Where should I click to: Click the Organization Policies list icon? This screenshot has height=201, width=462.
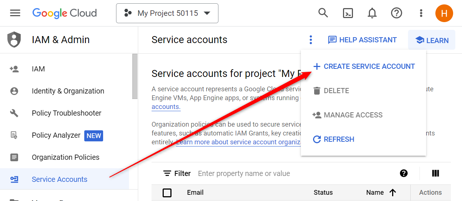(14, 157)
